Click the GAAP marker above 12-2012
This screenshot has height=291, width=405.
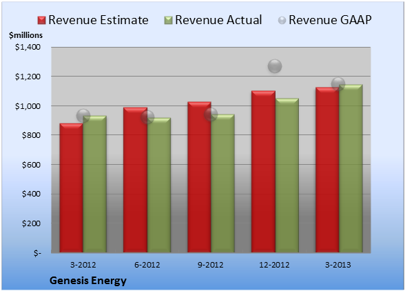tap(275, 66)
